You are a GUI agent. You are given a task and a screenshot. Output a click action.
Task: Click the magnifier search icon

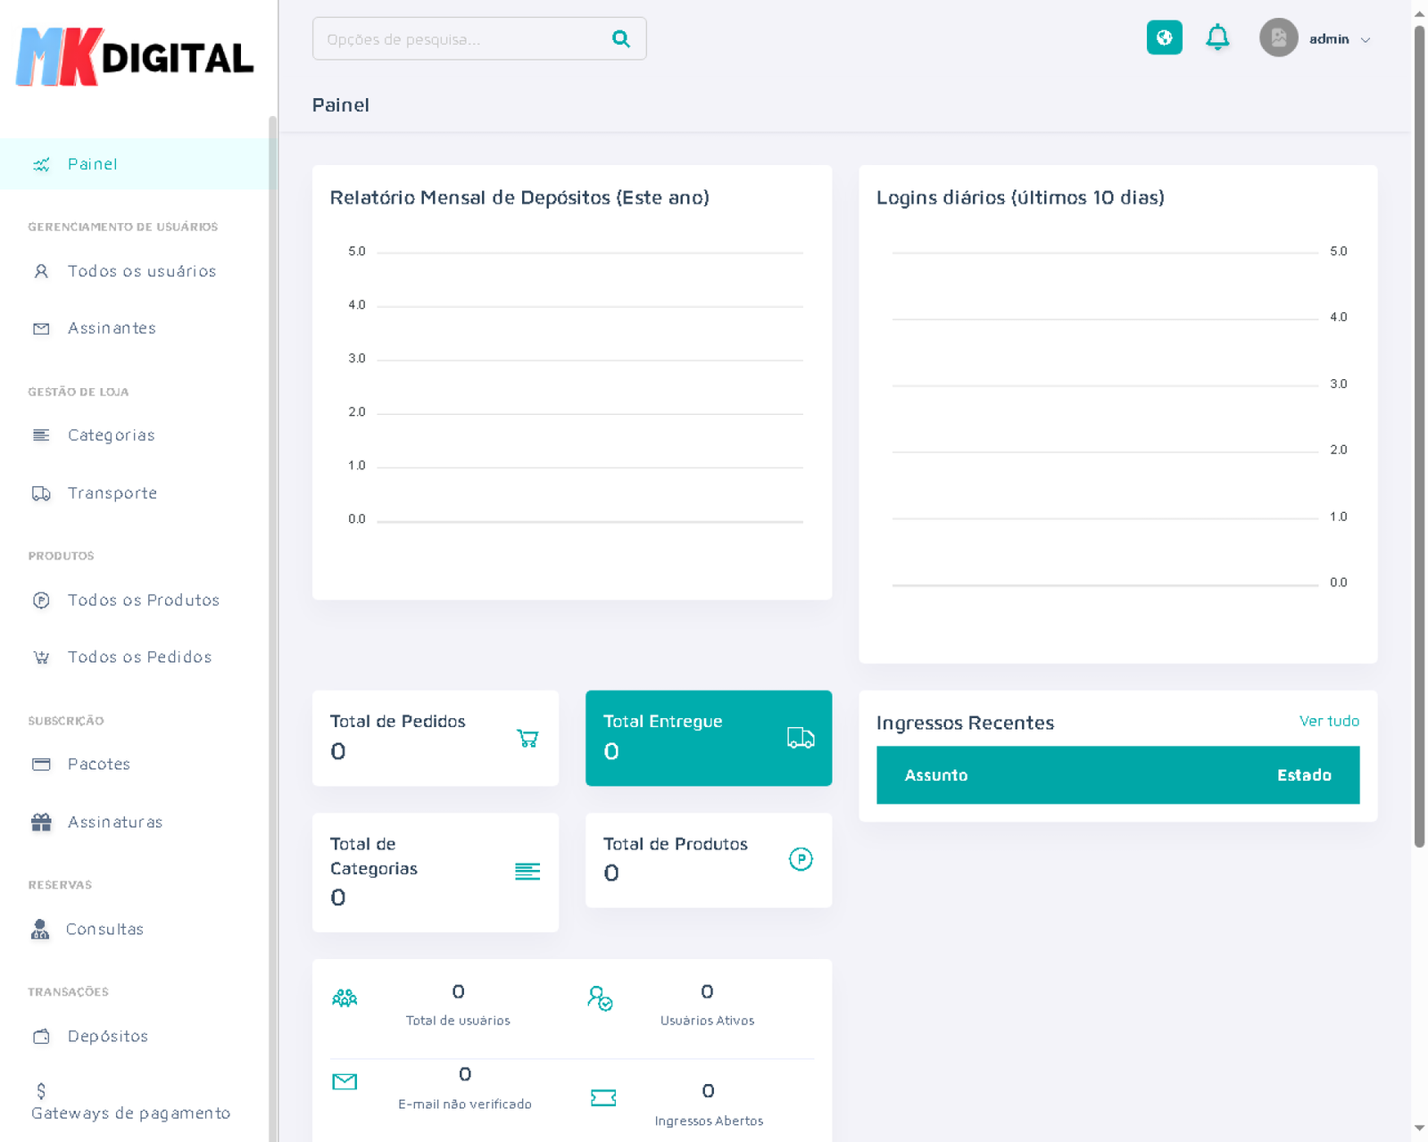[x=620, y=39]
